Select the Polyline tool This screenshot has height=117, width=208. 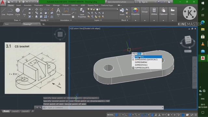(x=10, y=12)
